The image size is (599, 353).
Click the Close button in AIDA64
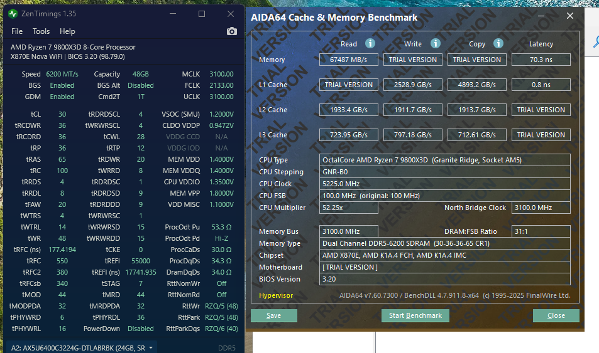coord(556,315)
